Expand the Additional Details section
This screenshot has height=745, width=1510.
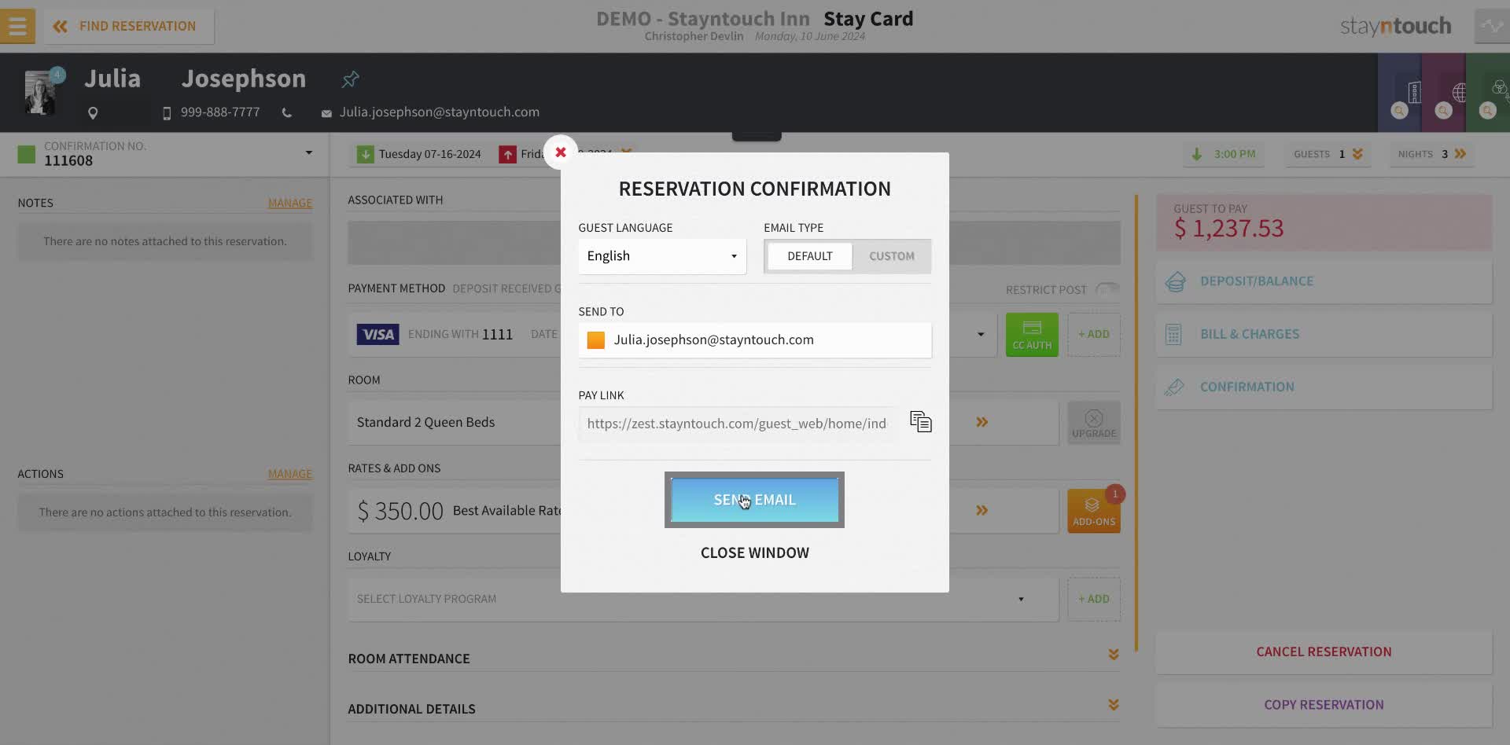coord(1113,705)
